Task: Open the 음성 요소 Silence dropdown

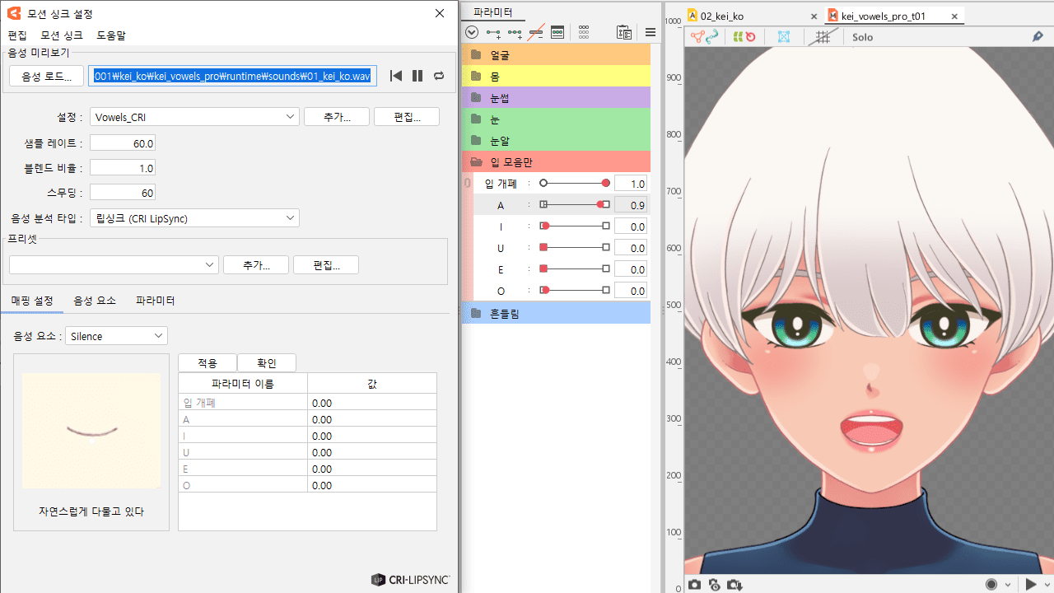Action: tap(116, 336)
